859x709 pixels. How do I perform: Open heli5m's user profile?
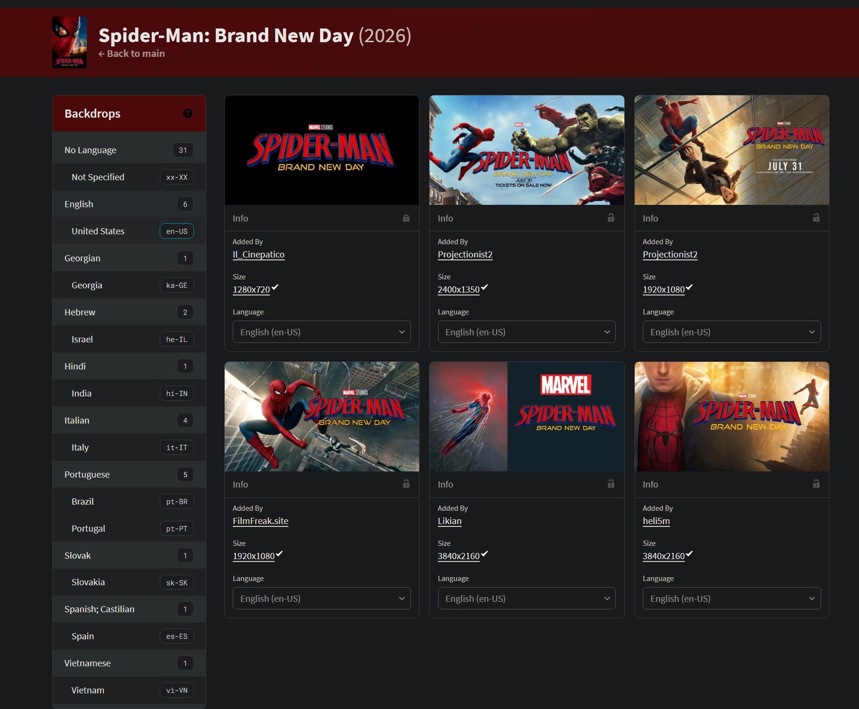click(x=656, y=521)
